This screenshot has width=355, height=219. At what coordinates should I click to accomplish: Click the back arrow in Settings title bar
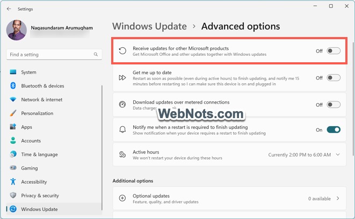click(x=9, y=9)
